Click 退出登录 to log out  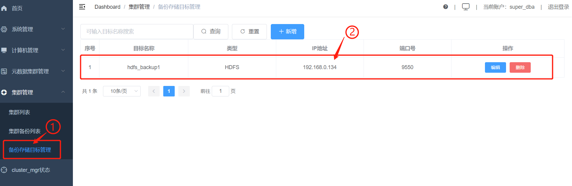(x=558, y=7)
